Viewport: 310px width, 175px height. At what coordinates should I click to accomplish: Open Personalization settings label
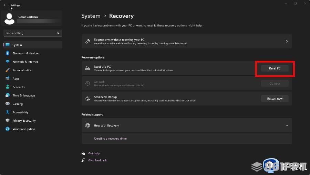tap(22, 70)
